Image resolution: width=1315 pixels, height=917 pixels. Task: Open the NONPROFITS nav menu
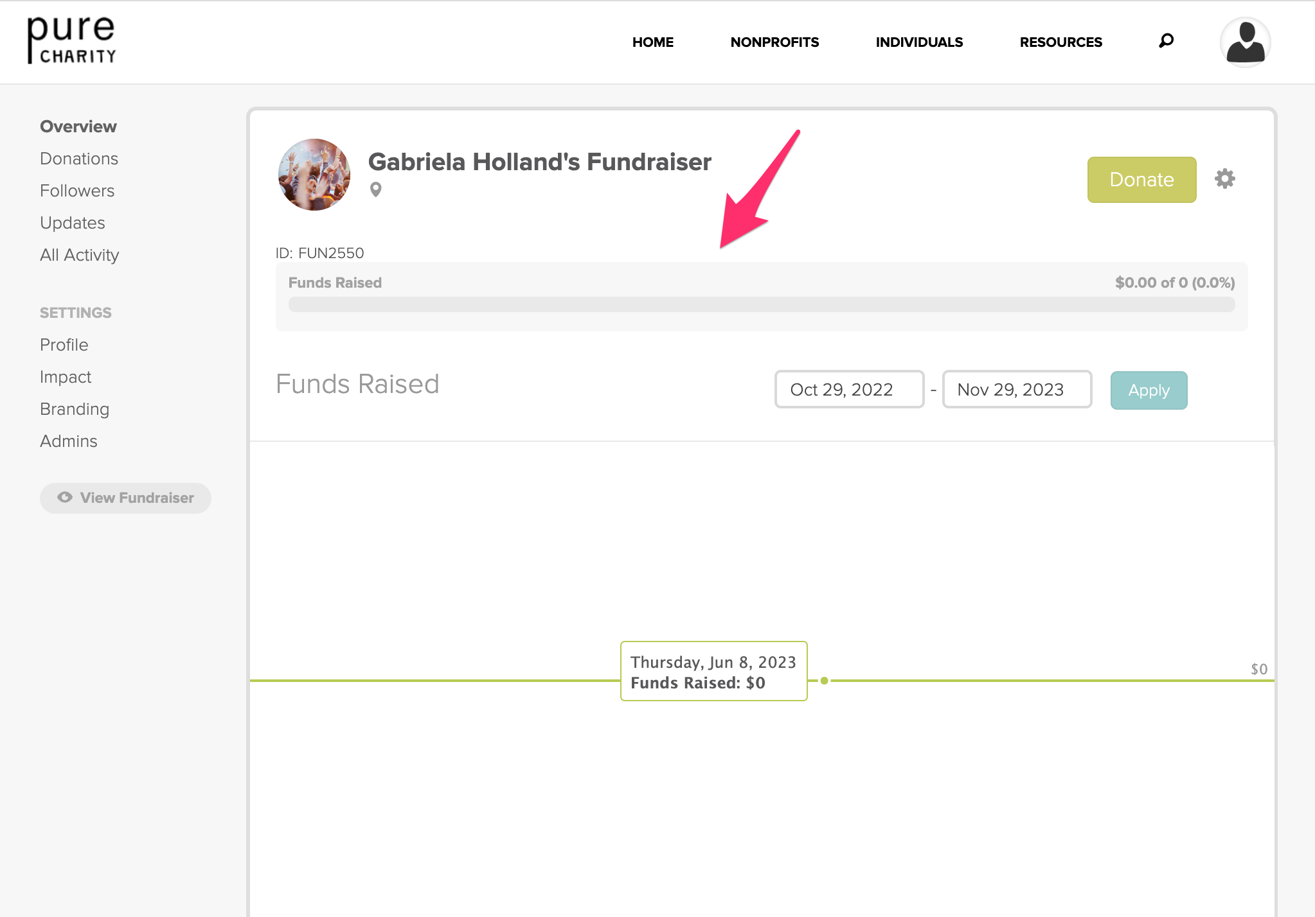point(774,42)
